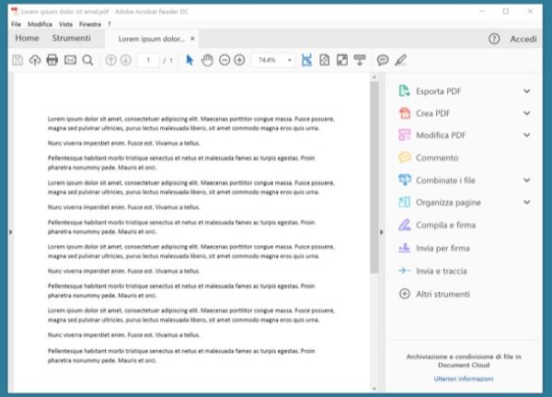552x397 pixels.
Task: Click the print icon in toolbar
Action: (x=52, y=60)
